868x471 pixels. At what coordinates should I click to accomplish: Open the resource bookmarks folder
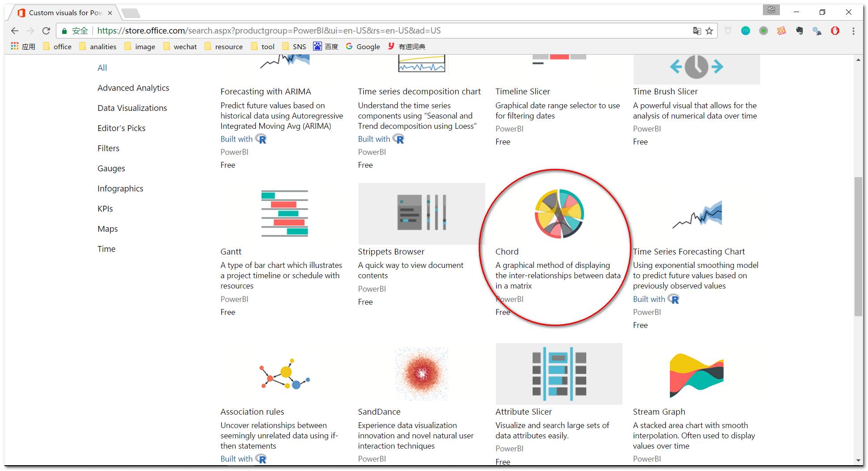(x=224, y=47)
